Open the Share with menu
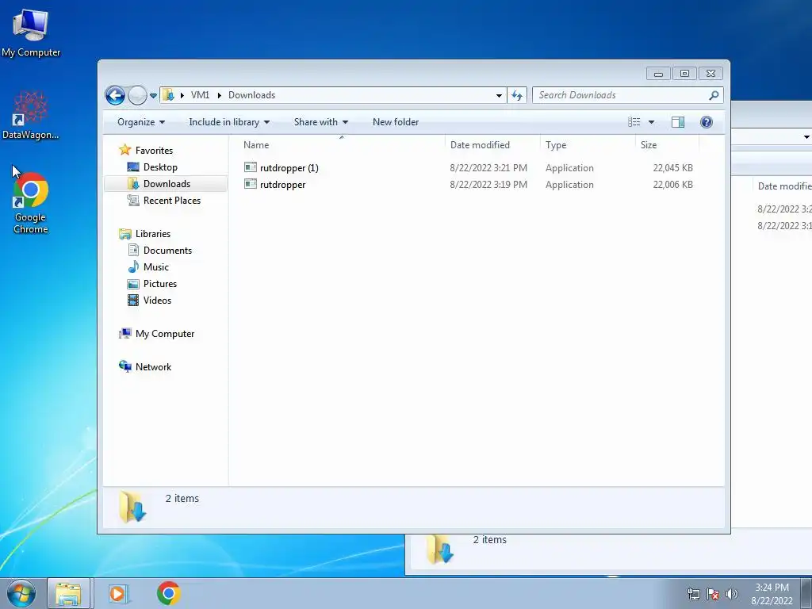Screen dimensions: 812x609 (x=320, y=122)
